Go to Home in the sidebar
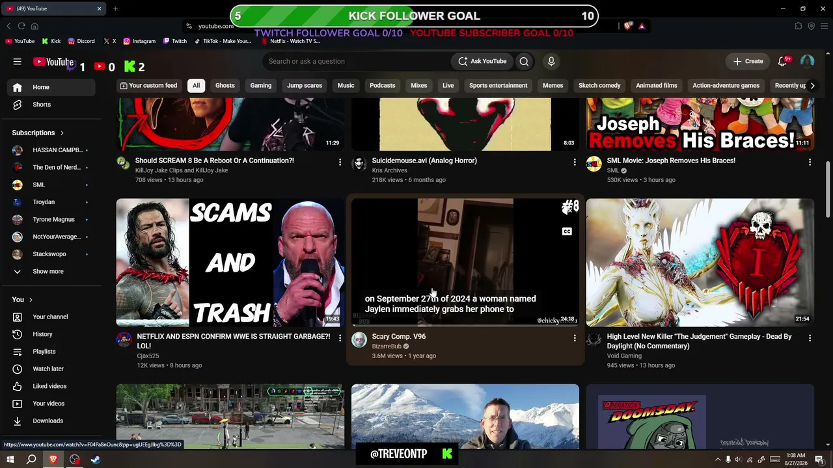This screenshot has height=468, width=833. point(51,87)
